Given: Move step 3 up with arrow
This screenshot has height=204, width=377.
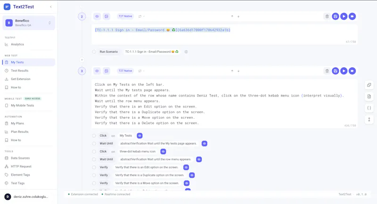Looking at the screenshot, I should click(x=232, y=71).
